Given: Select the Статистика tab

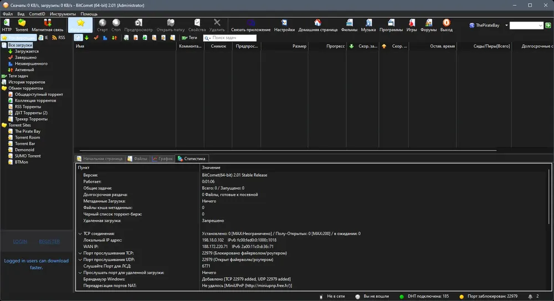Looking at the screenshot, I should click(191, 159).
